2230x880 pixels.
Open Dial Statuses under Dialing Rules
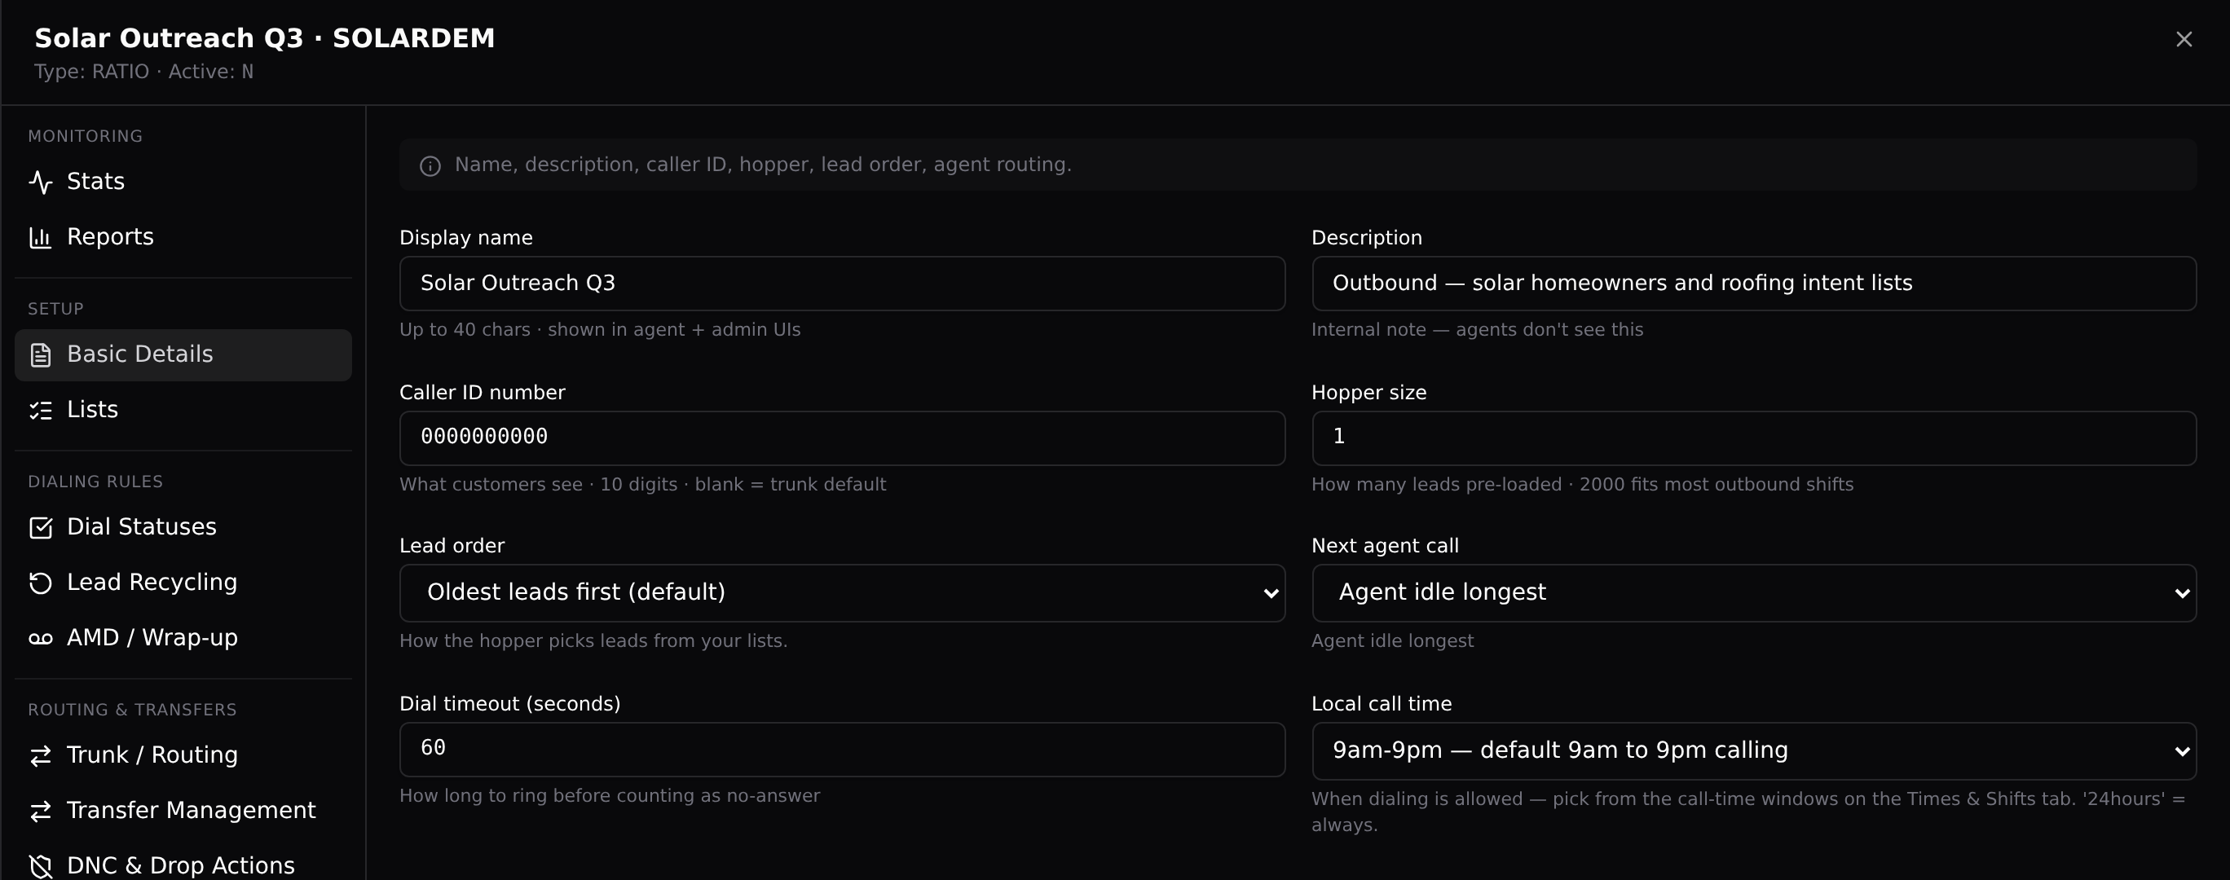183,528
